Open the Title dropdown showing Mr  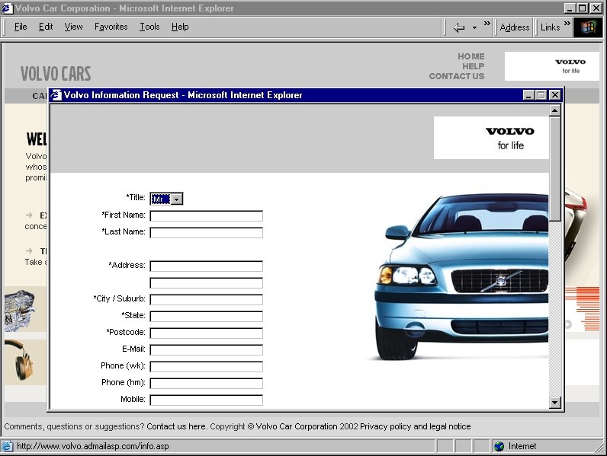click(x=177, y=199)
